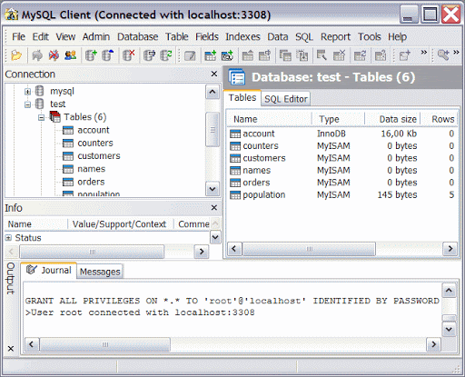Click the drop database icon with red X
The height and width of the screenshot is (377, 465).
128,55
